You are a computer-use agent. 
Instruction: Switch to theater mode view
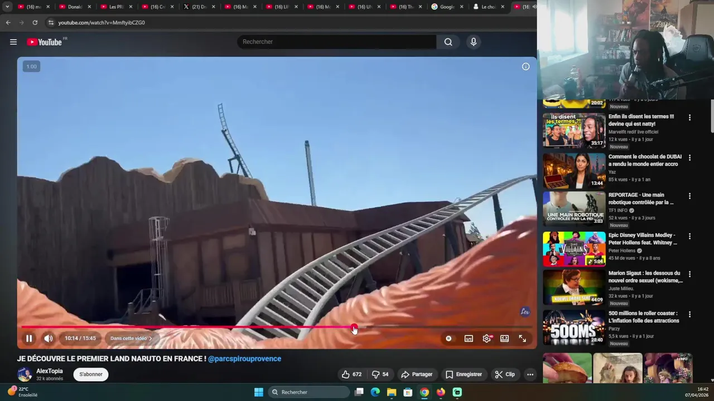[504, 338]
